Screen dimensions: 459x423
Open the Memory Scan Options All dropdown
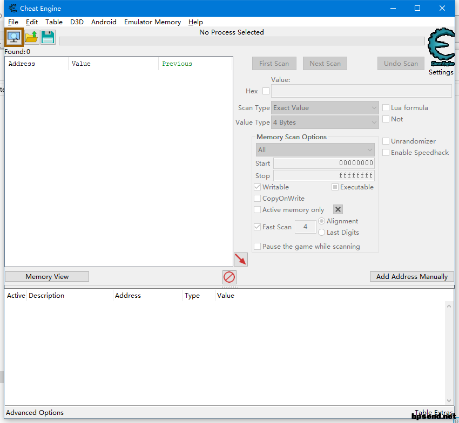pos(315,150)
